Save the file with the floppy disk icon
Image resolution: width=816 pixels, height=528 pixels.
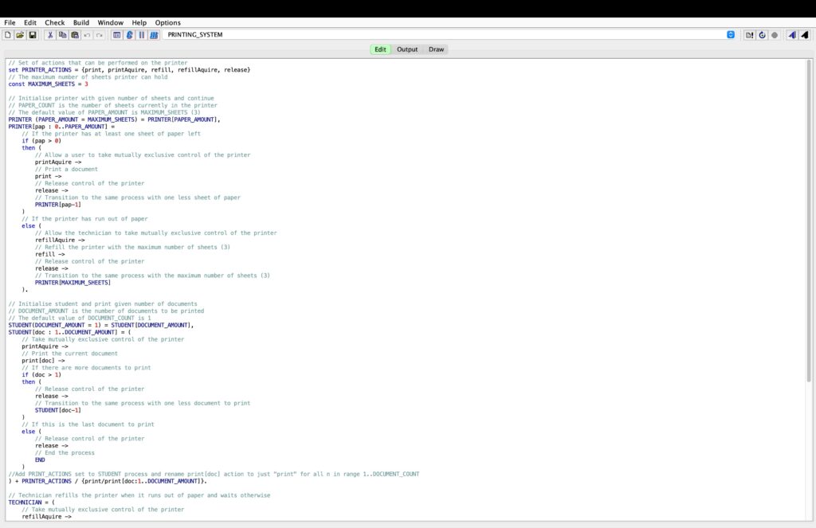(x=32, y=35)
